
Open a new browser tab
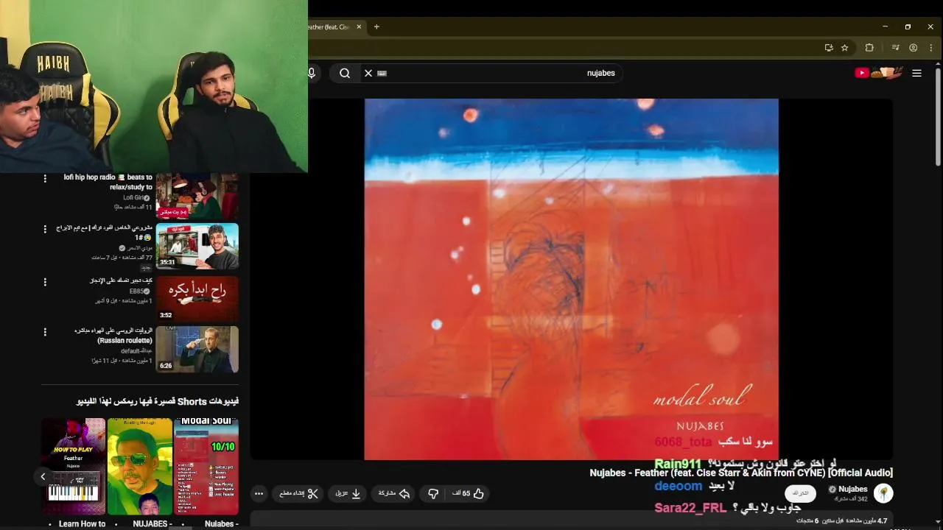376,26
